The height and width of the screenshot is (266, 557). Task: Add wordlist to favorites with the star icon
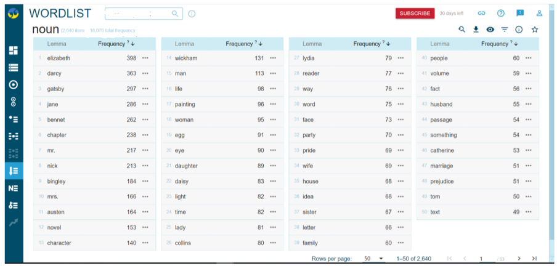coord(534,30)
